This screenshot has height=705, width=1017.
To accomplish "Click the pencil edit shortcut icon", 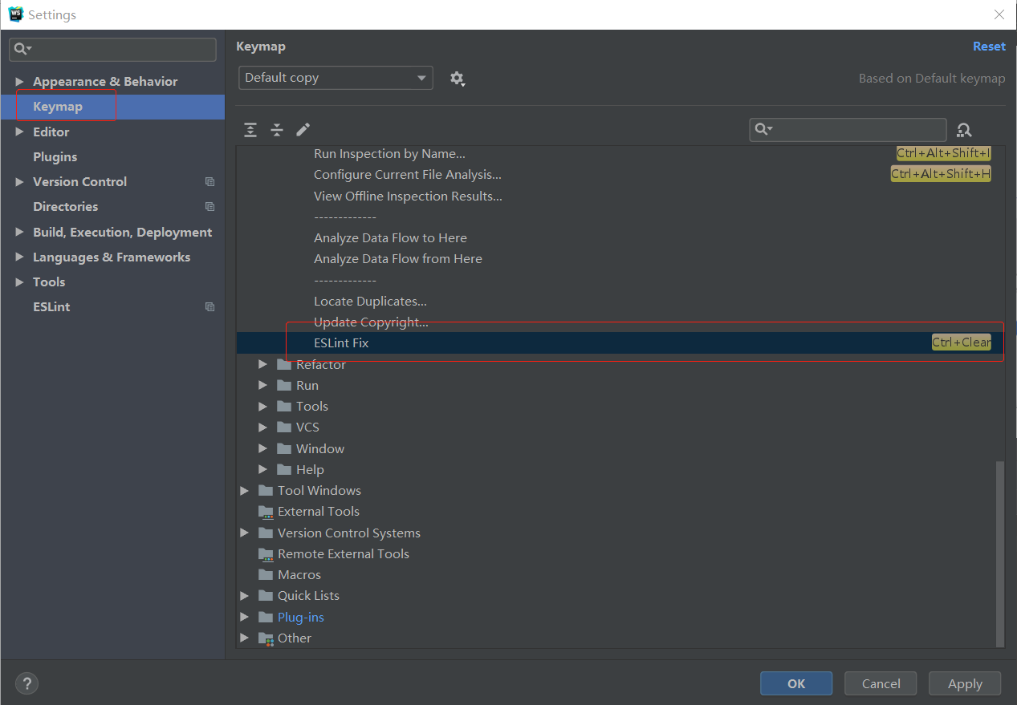I will pyautogui.click(x=303, y=129).
